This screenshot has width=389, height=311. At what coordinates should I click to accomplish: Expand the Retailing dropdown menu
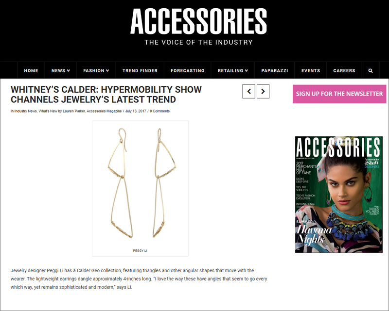point(233,70)
